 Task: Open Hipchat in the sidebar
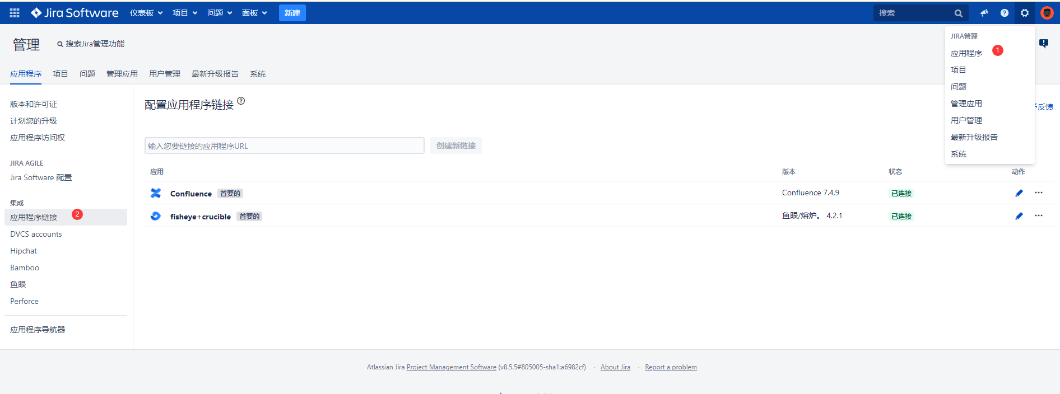(24, 251)
